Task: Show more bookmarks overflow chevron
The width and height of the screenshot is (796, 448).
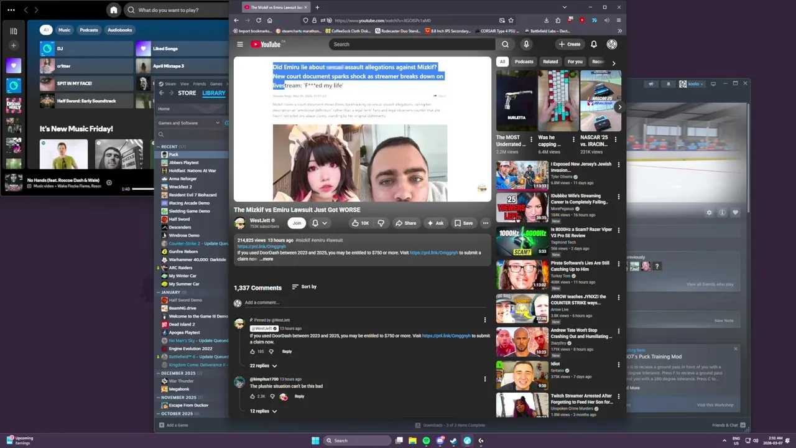Action: coord(619,30)
